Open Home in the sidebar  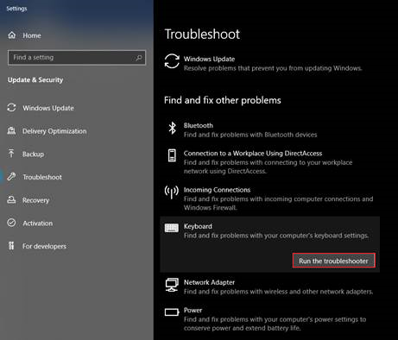point(32,35)
